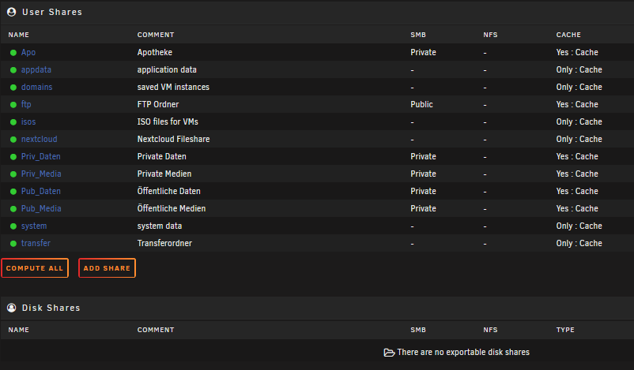Click the User Shares SMB column header
The width and height of the screenshot is (634, 370).
point(418,35)
